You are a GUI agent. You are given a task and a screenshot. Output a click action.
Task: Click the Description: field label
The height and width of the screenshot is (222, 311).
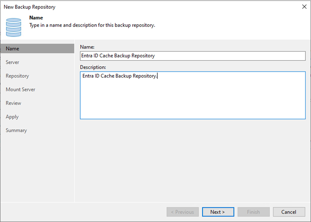click(93, 67)
